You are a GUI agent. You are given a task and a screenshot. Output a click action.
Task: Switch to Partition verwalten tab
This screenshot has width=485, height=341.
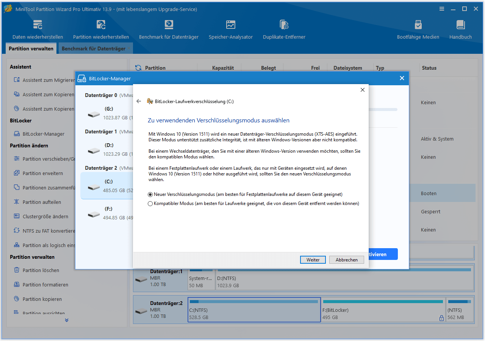click(x=31, y=48)
